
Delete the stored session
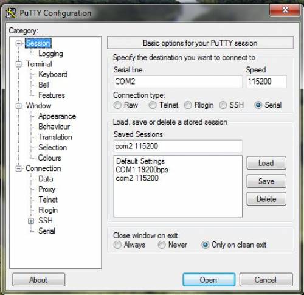pos(266,199)
